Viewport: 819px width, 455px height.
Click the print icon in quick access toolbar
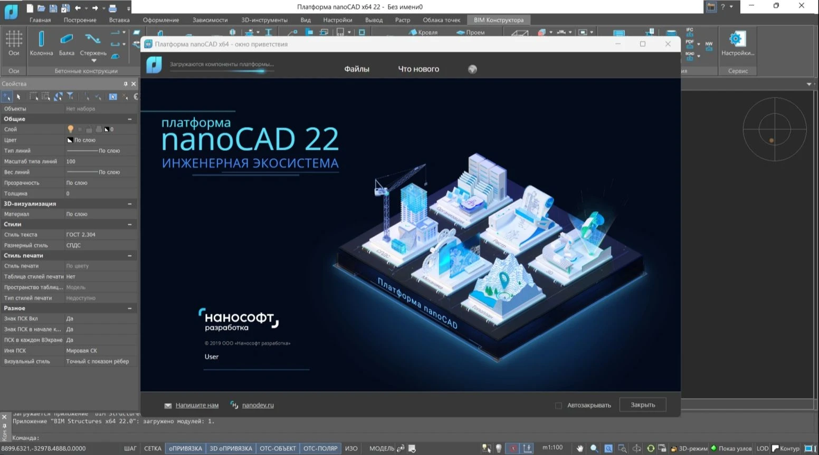pyautogui.click(x=112, y=8)
